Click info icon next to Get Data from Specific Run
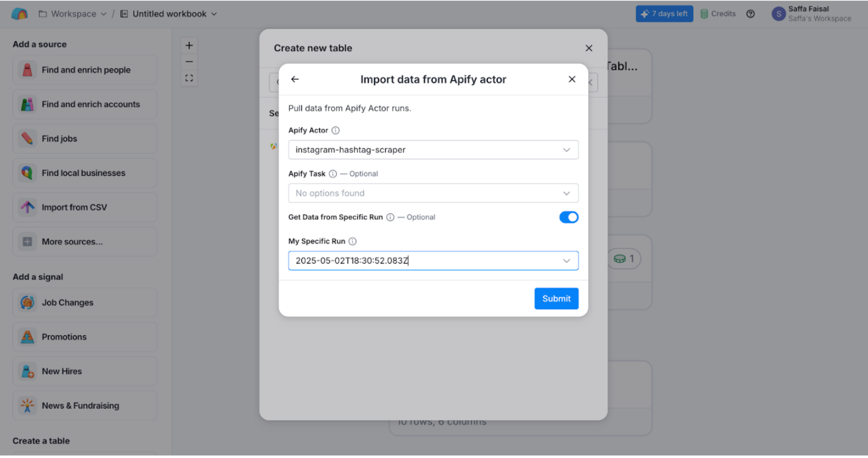This screenshot has height=458, width=868. (x=390, y=218)
